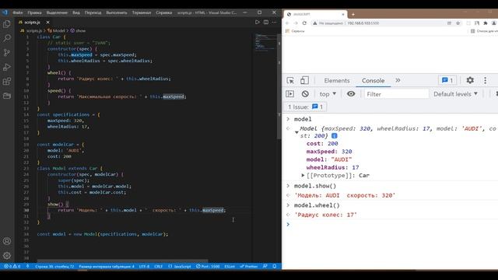The width and height of the screenshot is (498, 280).
Task: Clear the console in DevTools
Action: coord(305,94)
